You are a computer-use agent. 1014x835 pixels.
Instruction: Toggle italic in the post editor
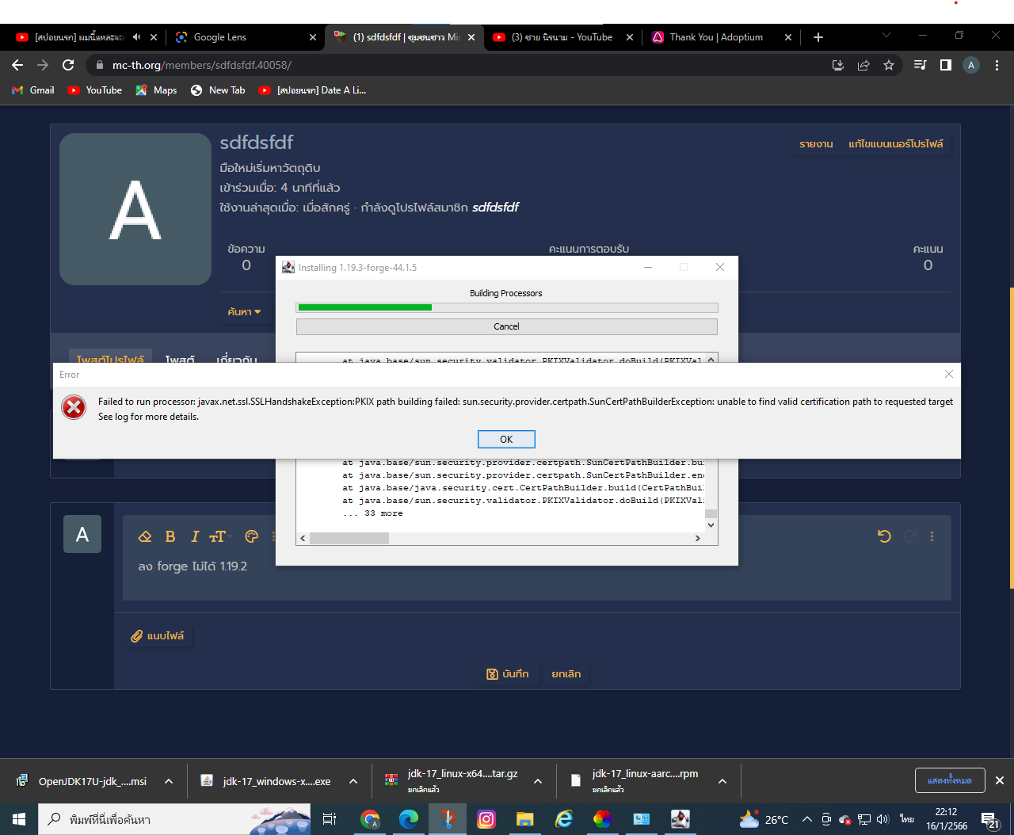[195, 536]
